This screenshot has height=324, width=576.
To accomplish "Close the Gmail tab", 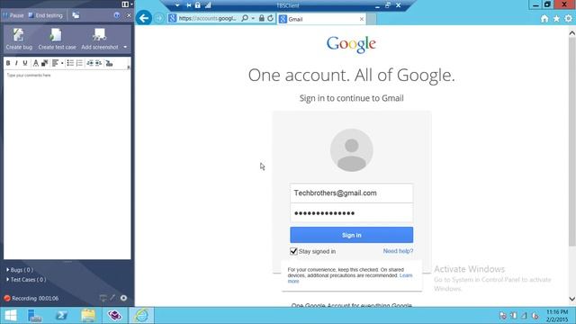I will (x=362, y=19).
